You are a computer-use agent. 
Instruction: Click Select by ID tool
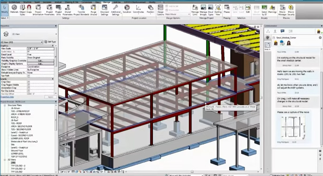[264, 10]
